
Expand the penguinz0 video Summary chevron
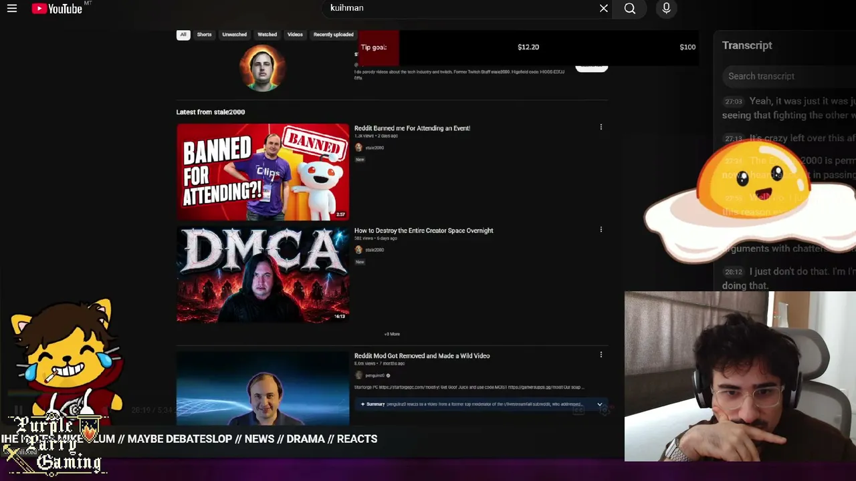(x=599, y=405)
